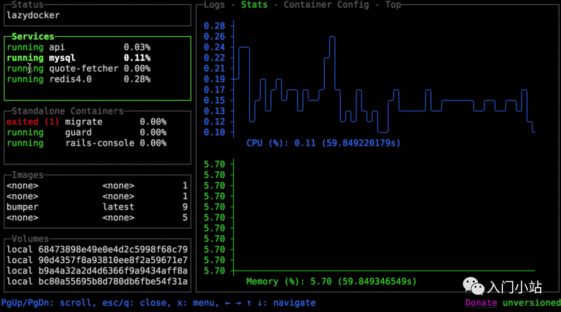Click the Standalone Containers panel title
This screenshot has width=561, height=312.
[x=67, y=111]
